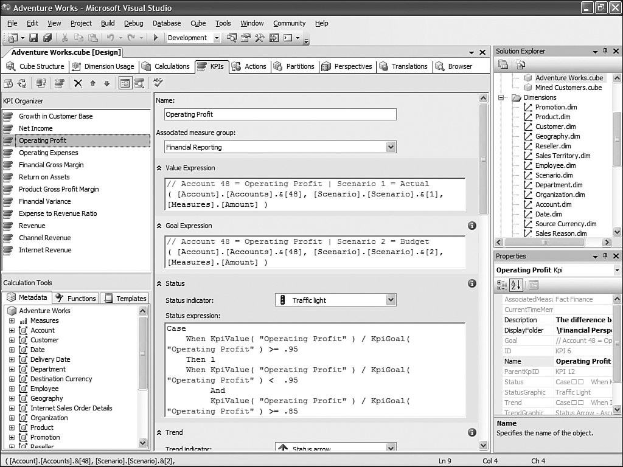The image size is (623, 467).
Task: Select the Return on Assets KPI
Action: (44, 177)
